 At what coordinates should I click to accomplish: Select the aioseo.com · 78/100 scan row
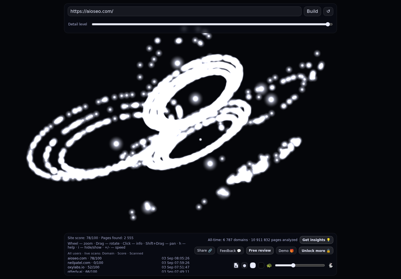pyautogui.click(x=128, y=258)
